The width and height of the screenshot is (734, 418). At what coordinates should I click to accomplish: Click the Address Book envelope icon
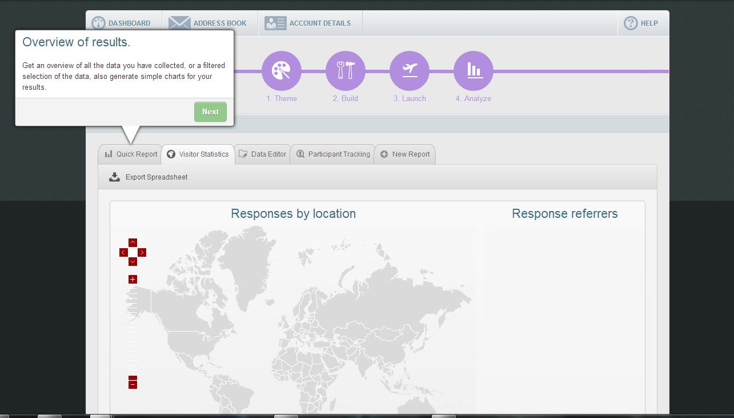pos(179,23)
